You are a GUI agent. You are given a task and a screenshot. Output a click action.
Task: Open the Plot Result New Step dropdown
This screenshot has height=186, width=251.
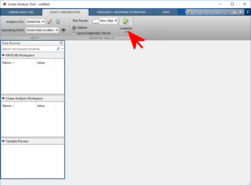[x=103, y=21]
